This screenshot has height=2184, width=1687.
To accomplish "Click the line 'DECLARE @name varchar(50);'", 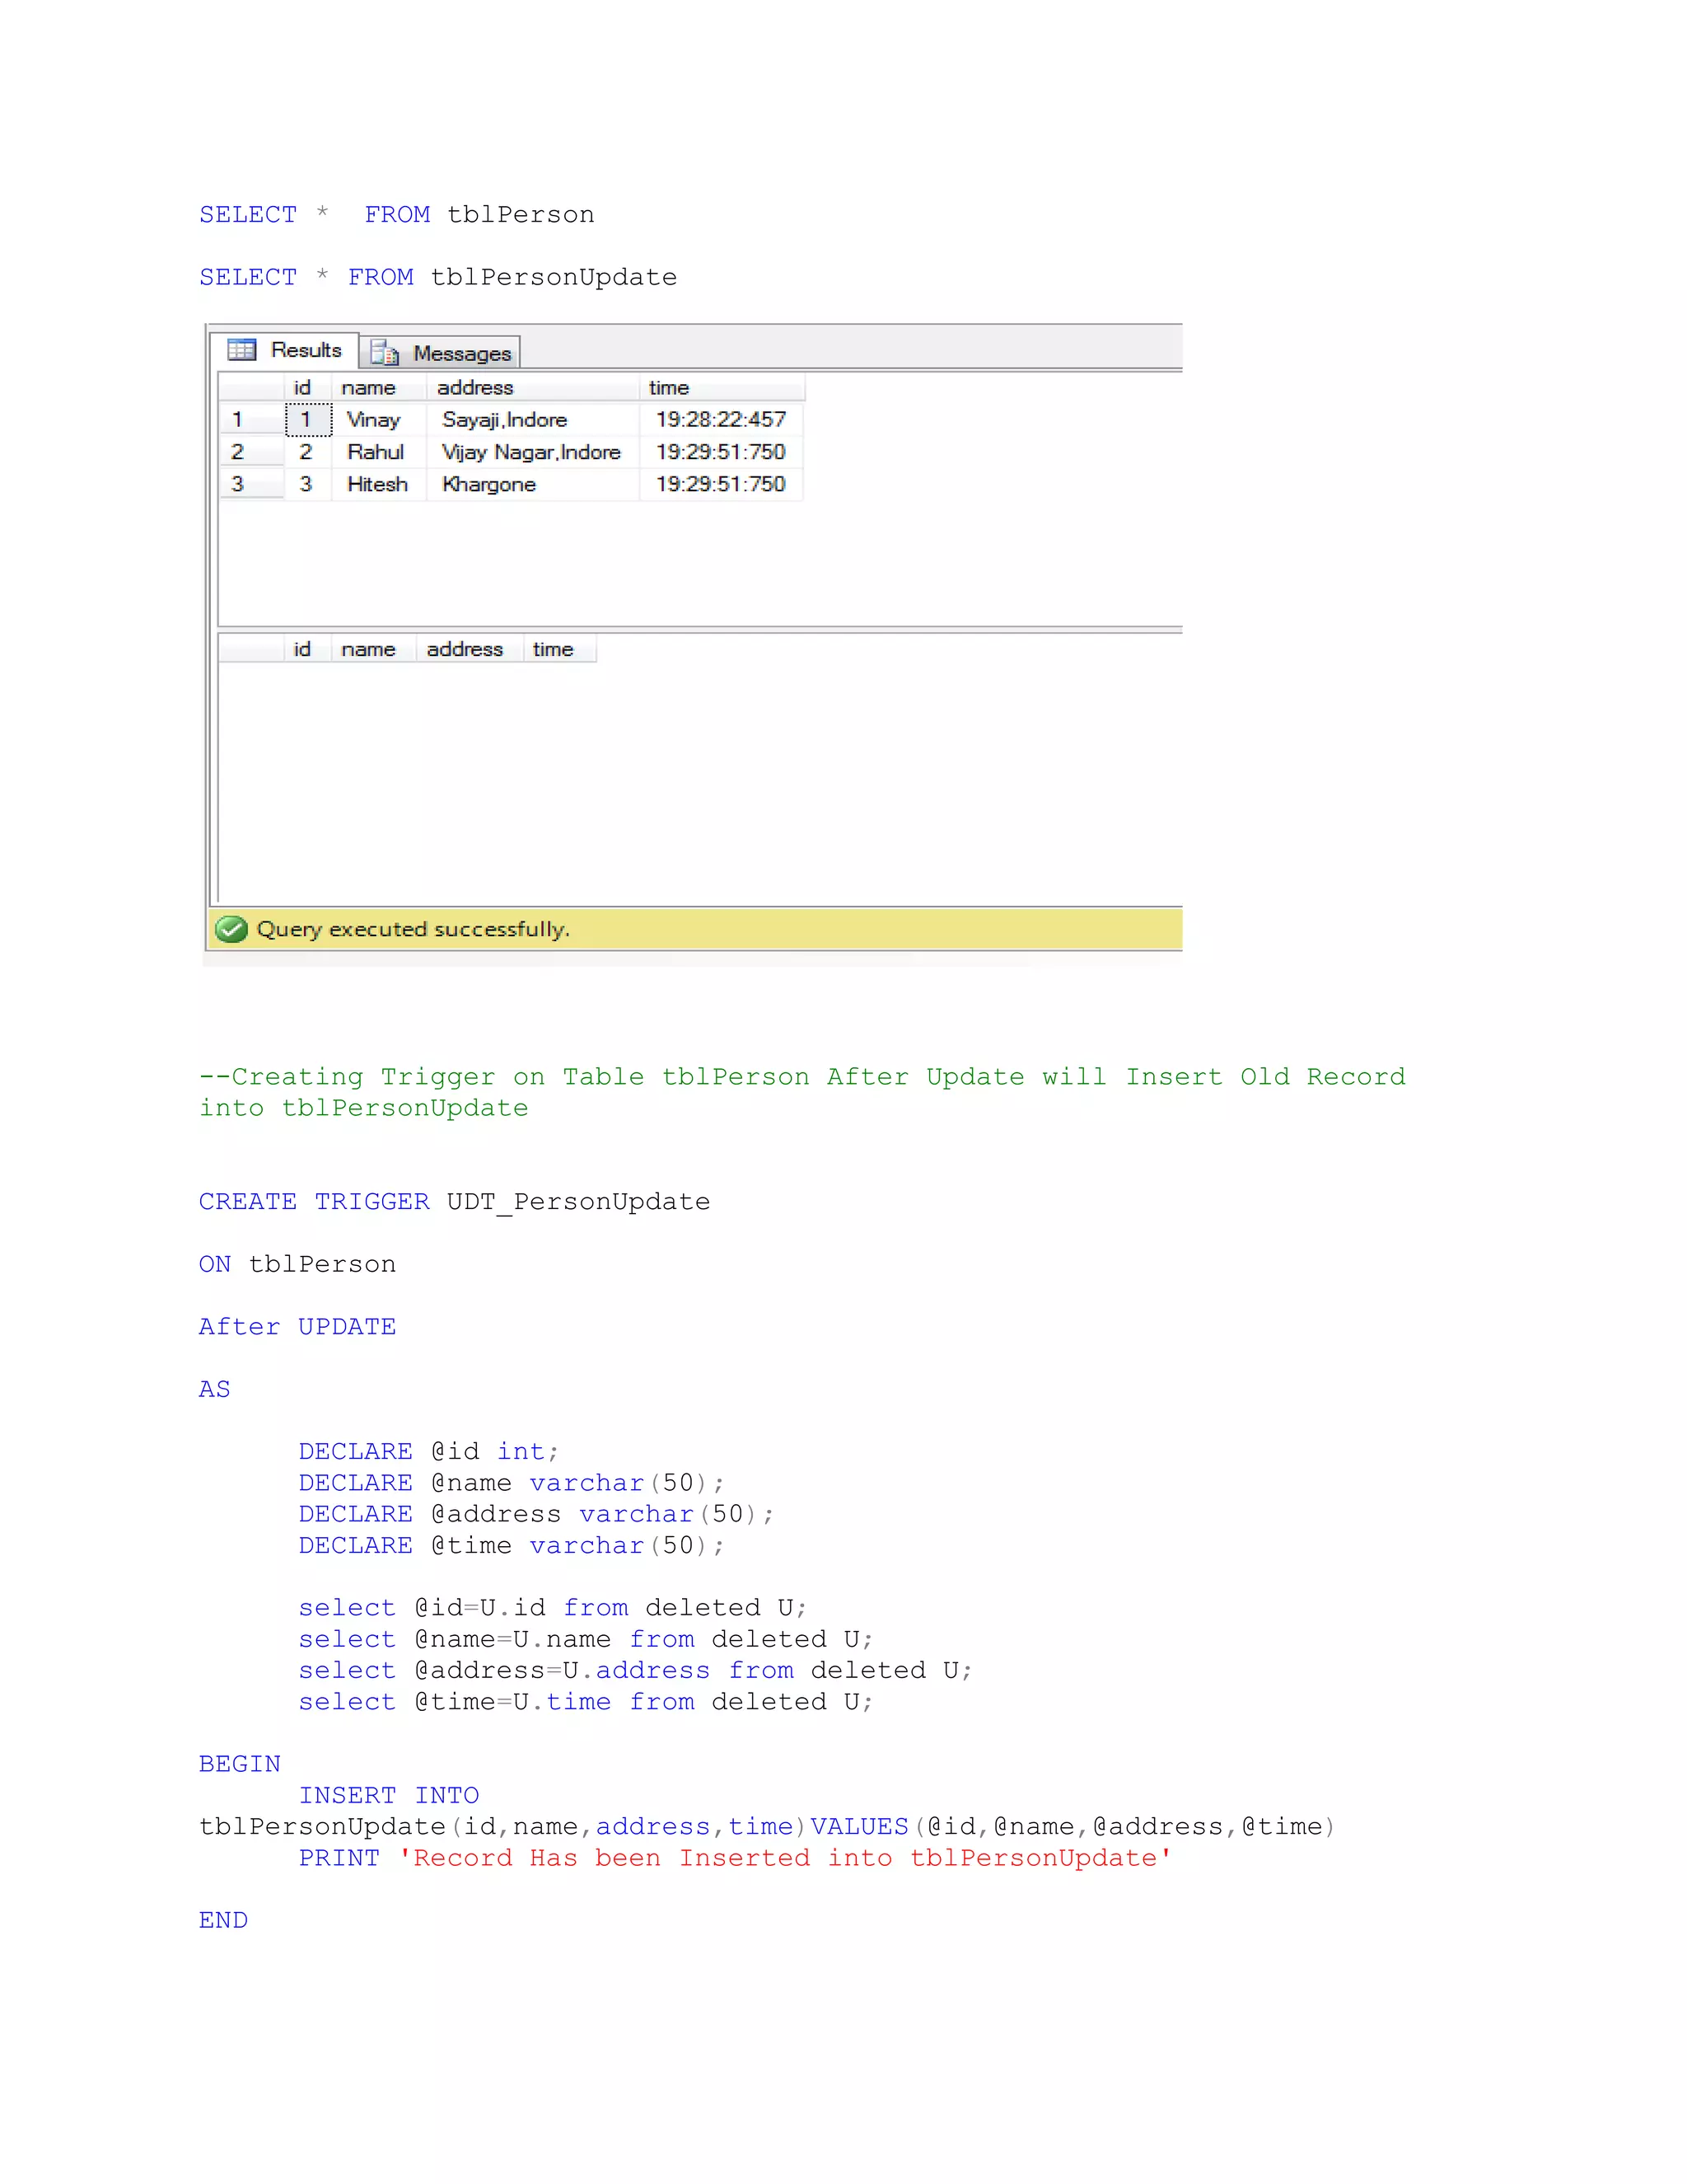I will pos(512,1483).
